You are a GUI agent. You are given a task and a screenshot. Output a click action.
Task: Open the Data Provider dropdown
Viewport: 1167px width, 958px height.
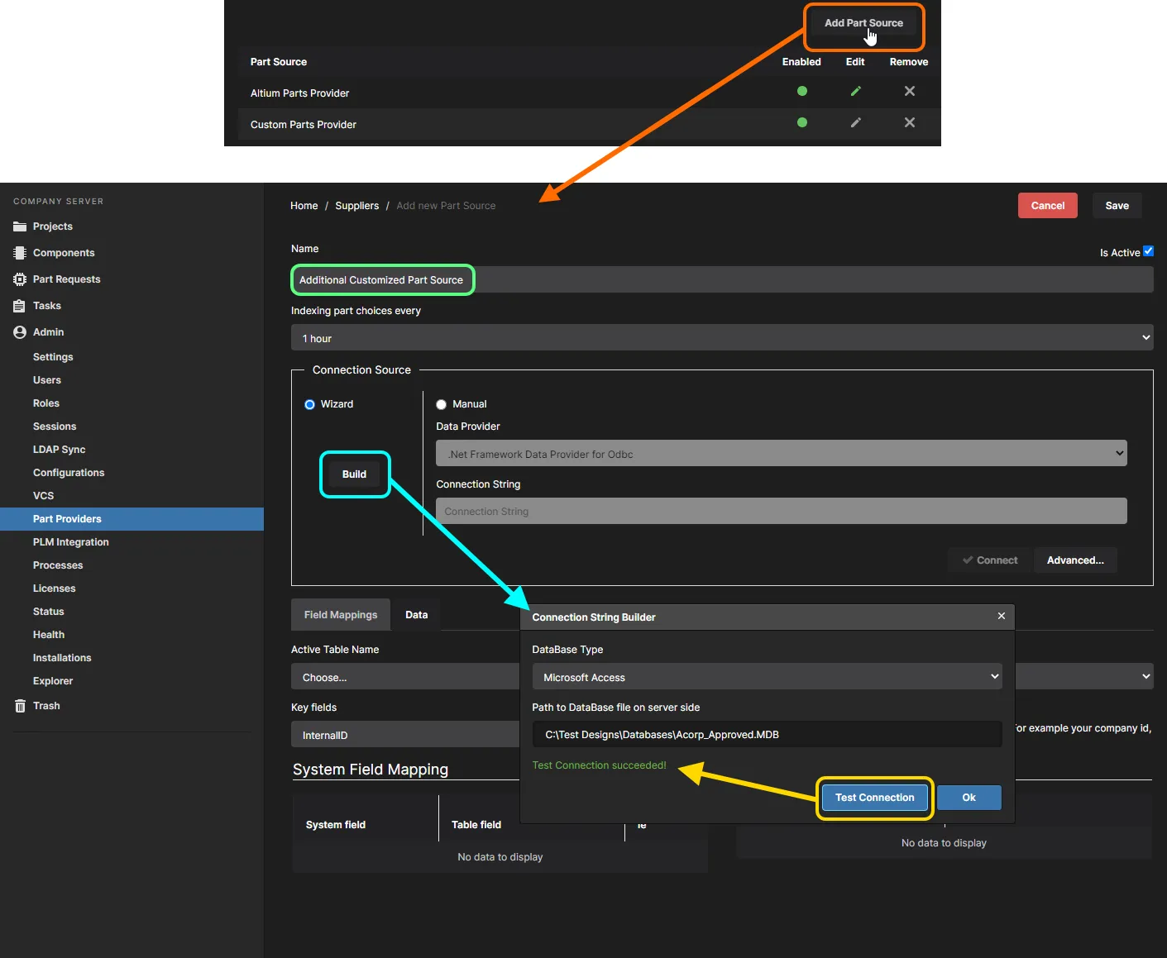point(782,454)
